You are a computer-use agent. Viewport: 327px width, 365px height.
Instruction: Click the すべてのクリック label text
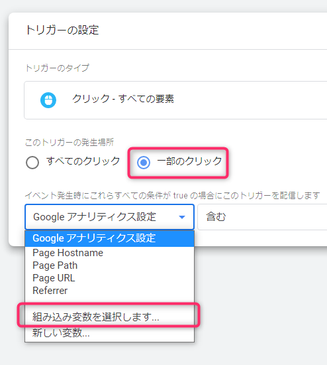pyautogui.click(x=83, y=161)
